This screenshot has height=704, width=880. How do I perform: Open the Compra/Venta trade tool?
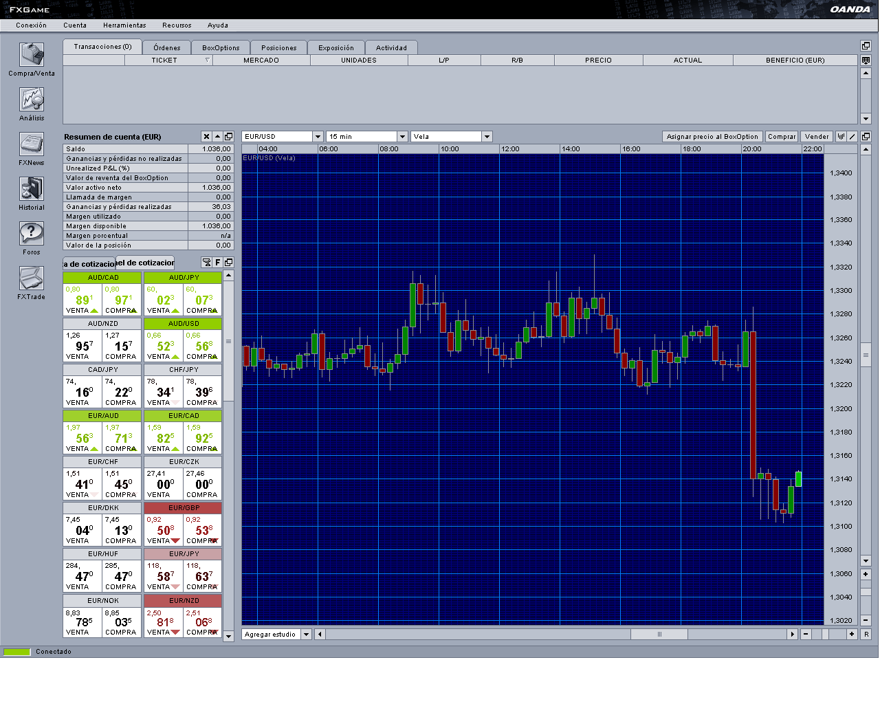[32, 55]
